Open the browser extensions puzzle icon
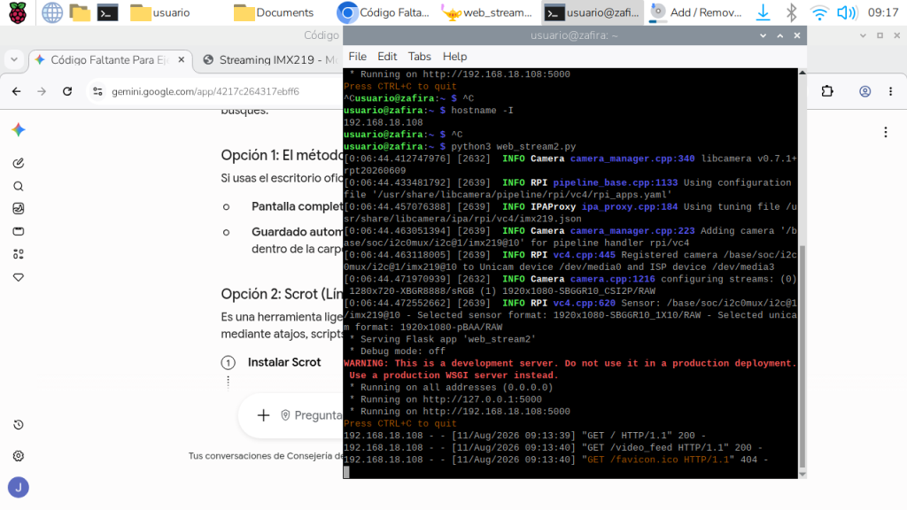Image resolution: width=907 pixels, height=510 pixels. [x=827, y=91]
